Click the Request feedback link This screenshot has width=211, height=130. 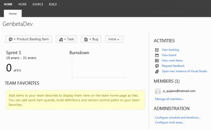click(x=173, y=66)
